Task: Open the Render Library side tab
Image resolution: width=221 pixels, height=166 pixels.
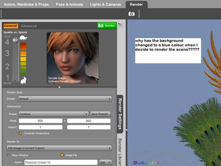Action: click(120, 152)
